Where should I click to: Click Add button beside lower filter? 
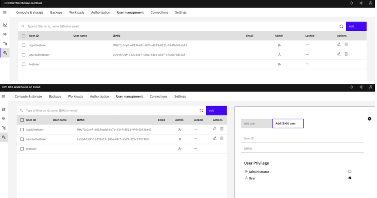pos(216,110)
